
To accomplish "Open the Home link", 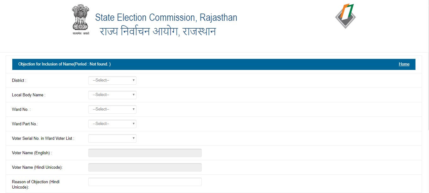I will coord(404,64).
